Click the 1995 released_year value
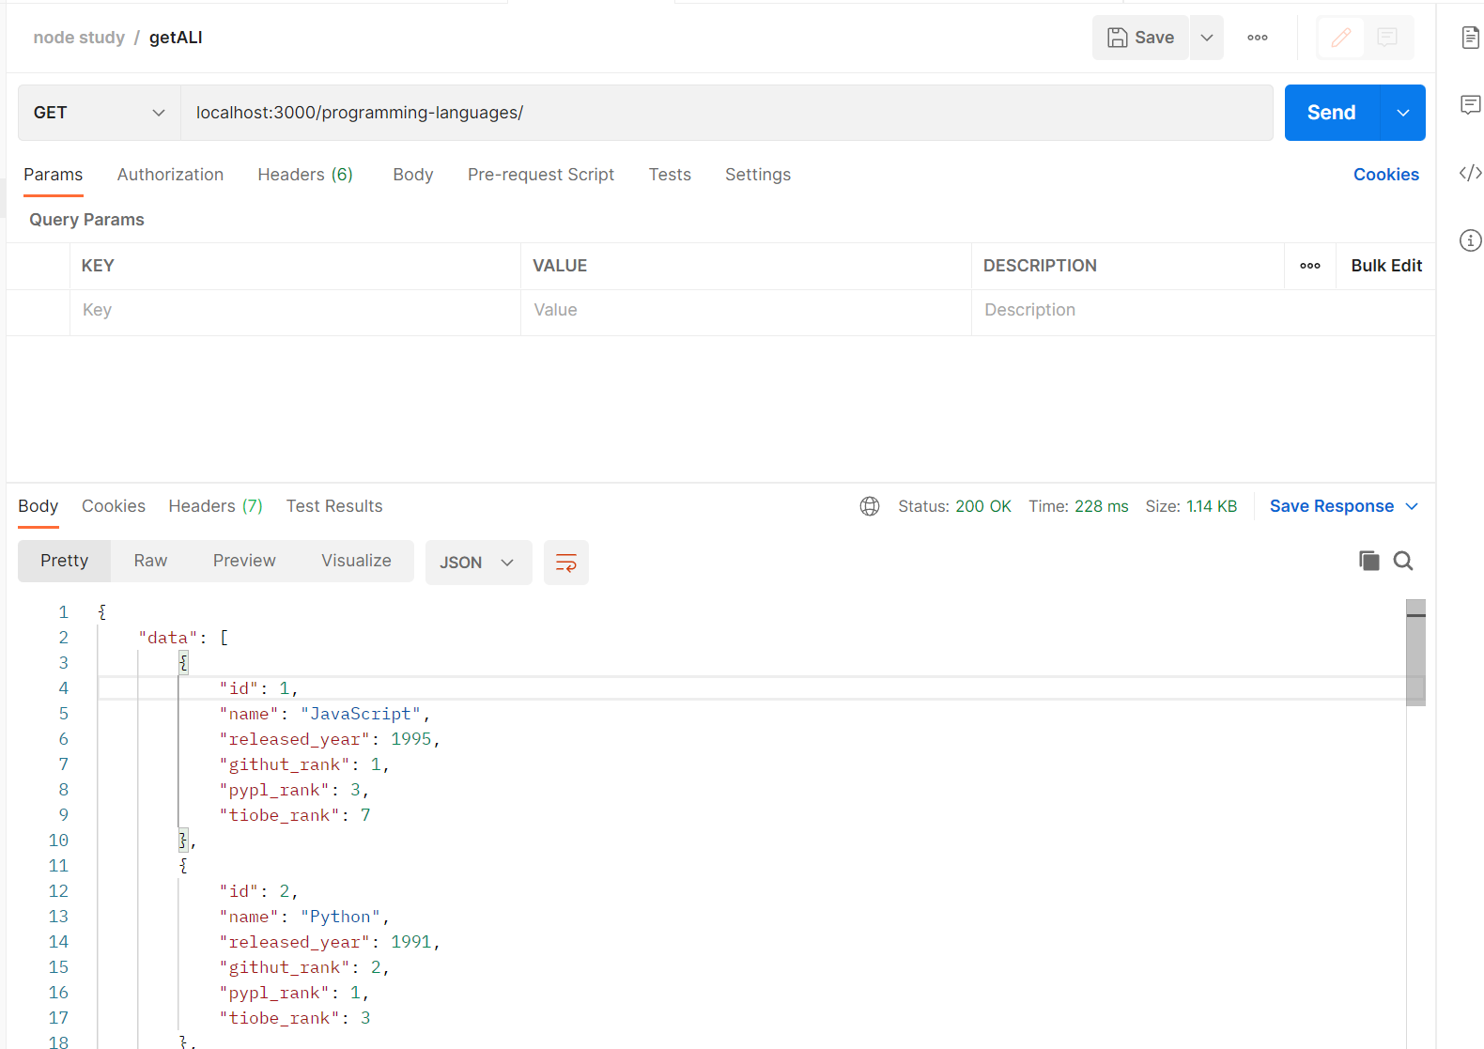1484x1049 pixels. [x=411, y=739]
